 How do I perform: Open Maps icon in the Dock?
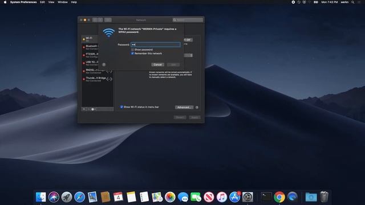point(157,197)
